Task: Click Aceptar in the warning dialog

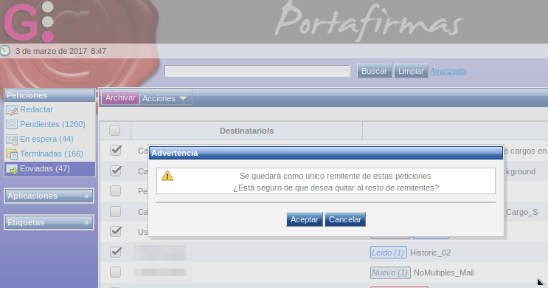Action: point(305,219)
